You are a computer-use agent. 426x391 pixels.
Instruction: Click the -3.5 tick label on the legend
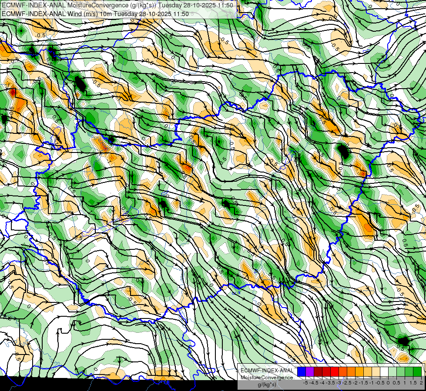pos(330,383)
